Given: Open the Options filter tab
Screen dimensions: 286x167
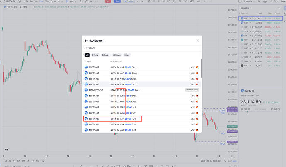Looking at the screenshot, I should point(117,55).
